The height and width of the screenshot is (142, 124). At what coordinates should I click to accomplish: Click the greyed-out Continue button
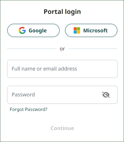click(x=62, y=128)
